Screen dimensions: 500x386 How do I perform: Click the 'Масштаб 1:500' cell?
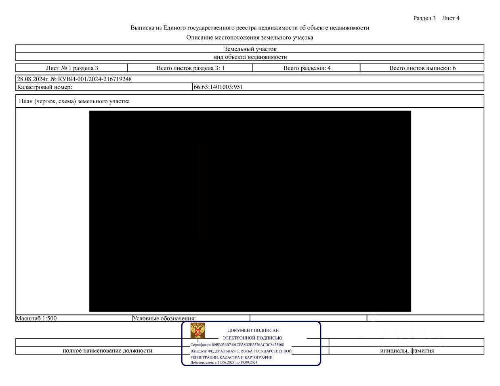[74, 318]
